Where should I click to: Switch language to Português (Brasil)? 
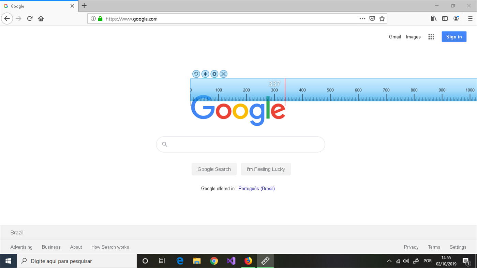[x=257, y=189]
